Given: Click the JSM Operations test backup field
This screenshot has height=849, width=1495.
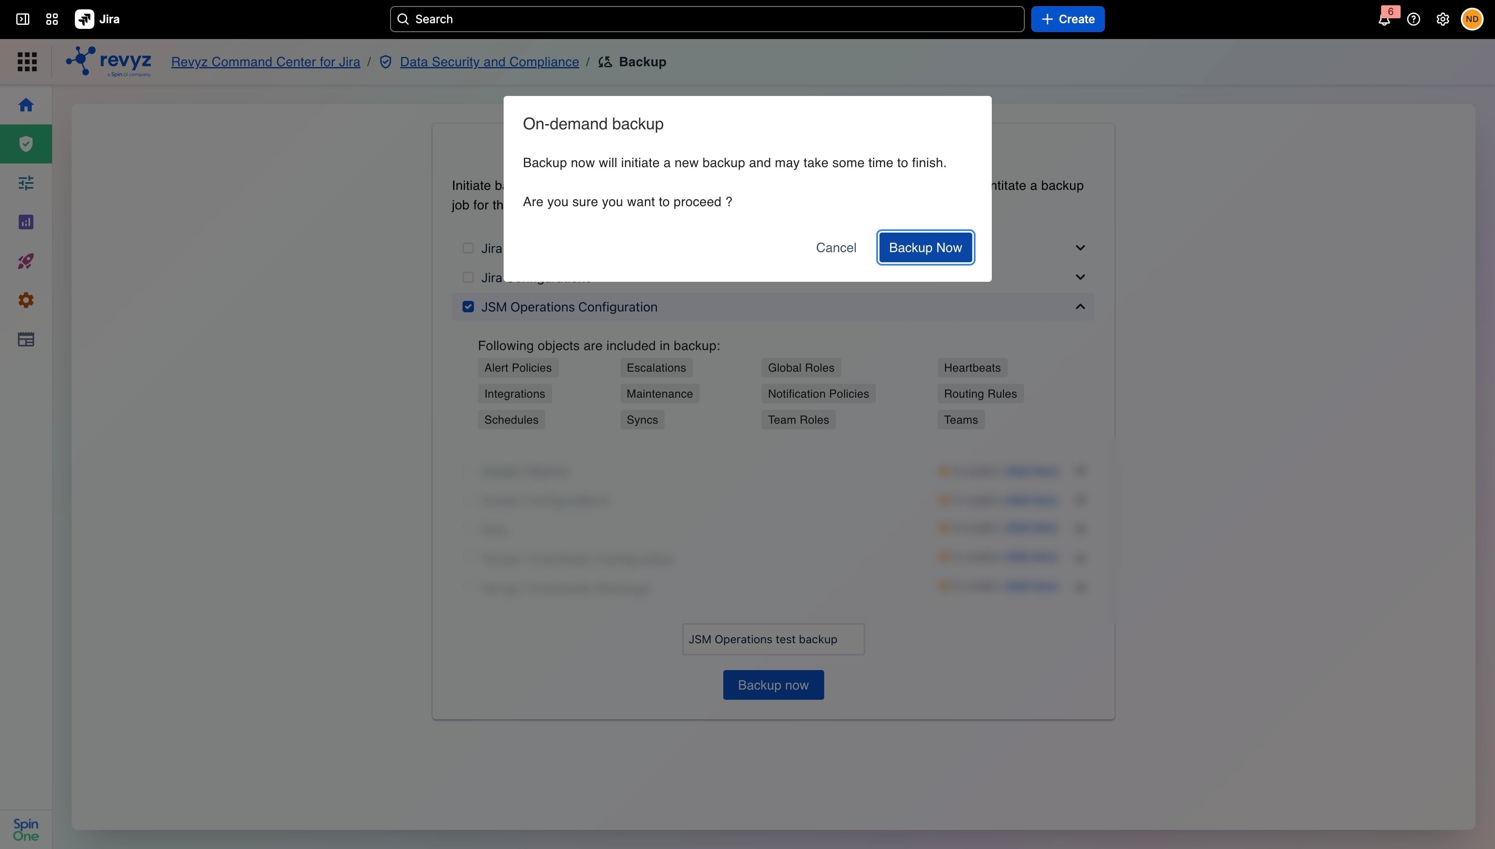Looking at the screenshot, I should pos(773,640).
